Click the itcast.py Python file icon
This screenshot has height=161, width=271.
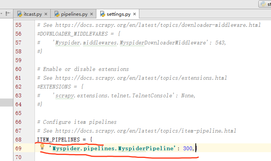[20, 14]
